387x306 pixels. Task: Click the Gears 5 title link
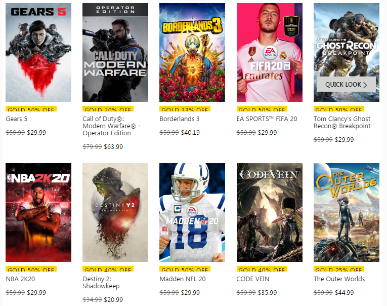click(x=17, y=119)
